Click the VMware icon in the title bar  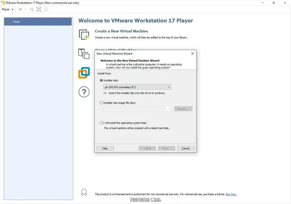(x=3, y=3)
